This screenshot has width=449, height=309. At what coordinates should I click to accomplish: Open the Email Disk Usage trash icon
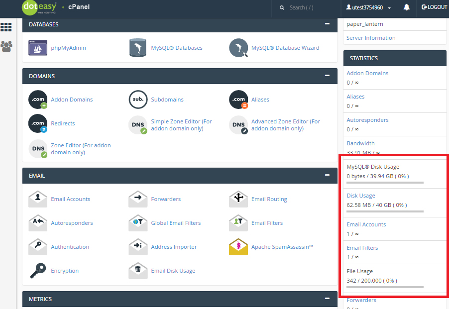click(138, 271)
